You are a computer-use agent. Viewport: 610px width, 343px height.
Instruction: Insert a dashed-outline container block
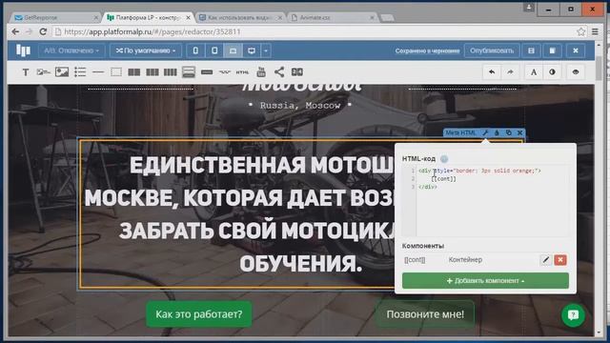tap(116, 72)
